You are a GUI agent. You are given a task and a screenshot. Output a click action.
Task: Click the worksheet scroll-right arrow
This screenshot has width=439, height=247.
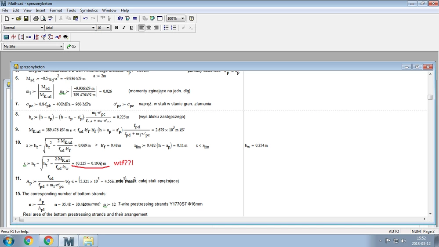pyautogui.click(x=425, y=219)
